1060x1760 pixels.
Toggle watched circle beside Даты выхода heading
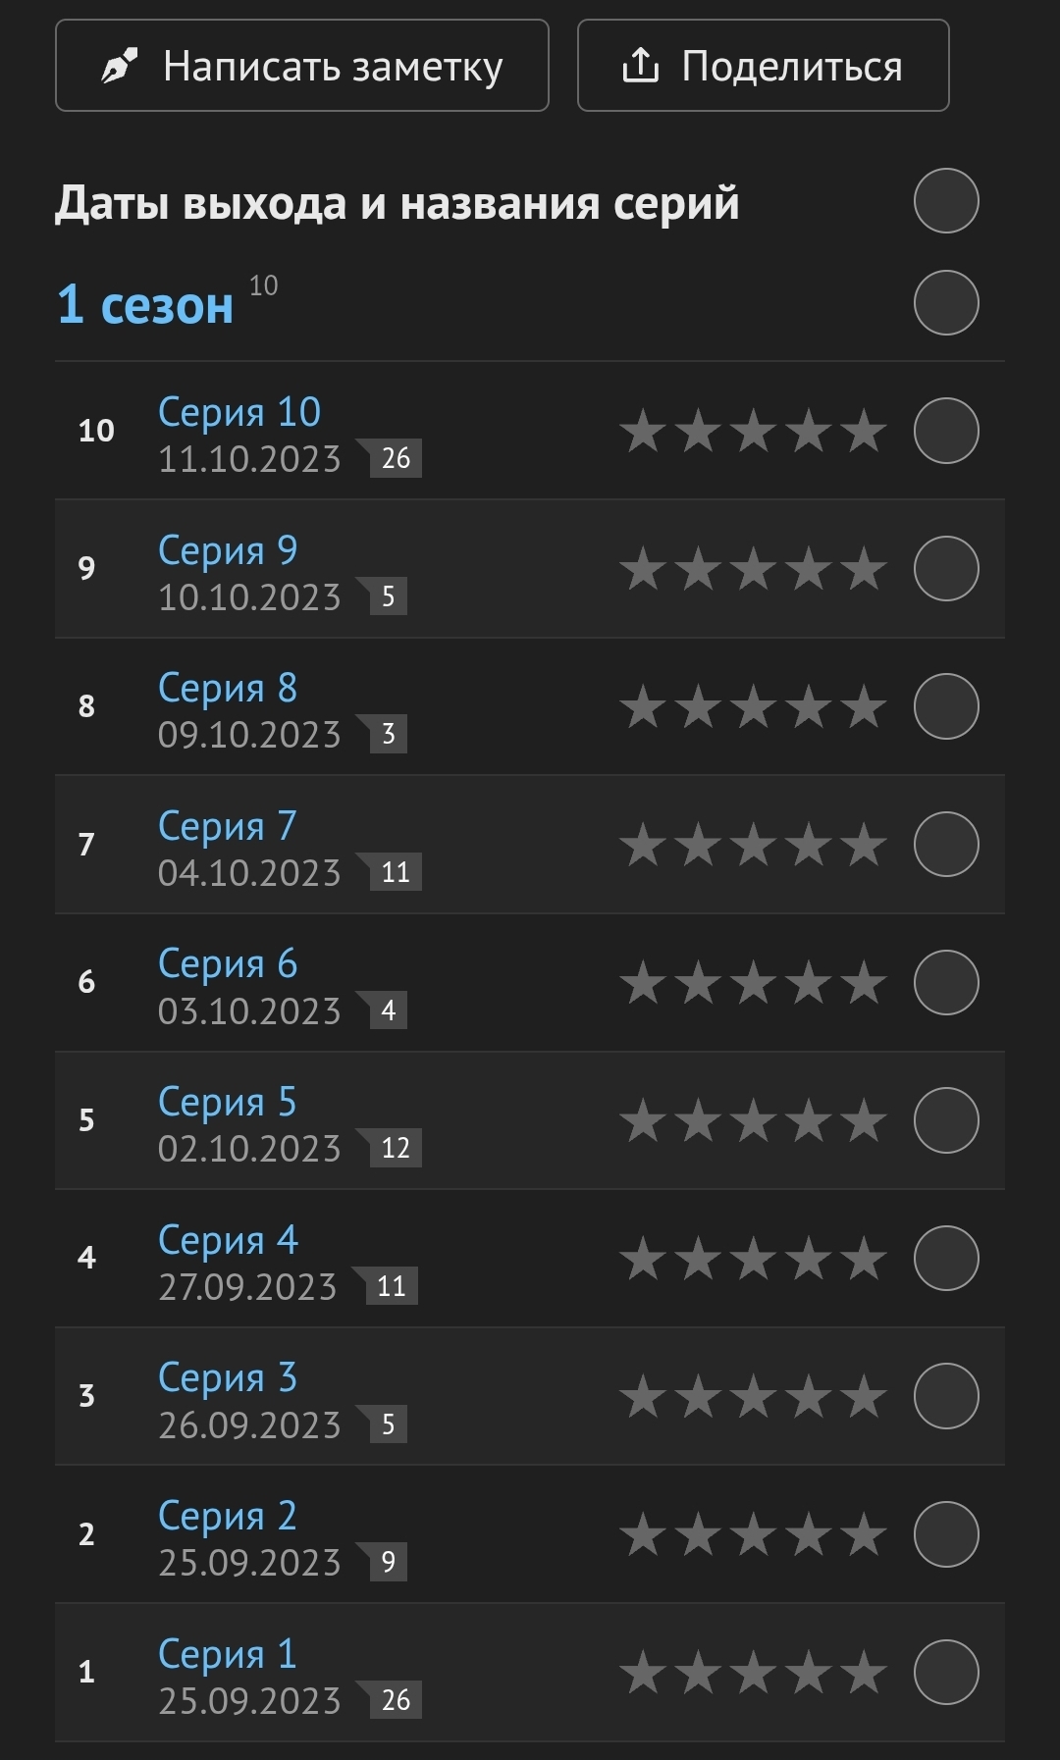[x=946, y=201]
